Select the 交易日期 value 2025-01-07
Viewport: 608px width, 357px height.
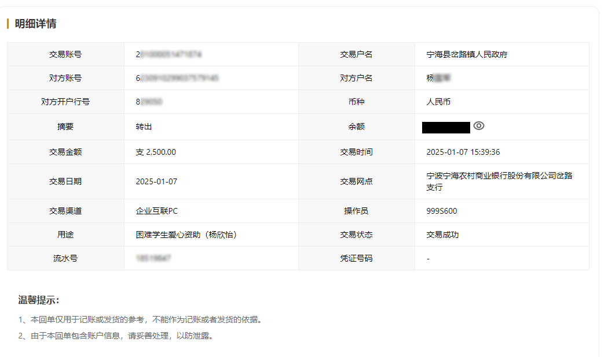[x=157, y=181]
